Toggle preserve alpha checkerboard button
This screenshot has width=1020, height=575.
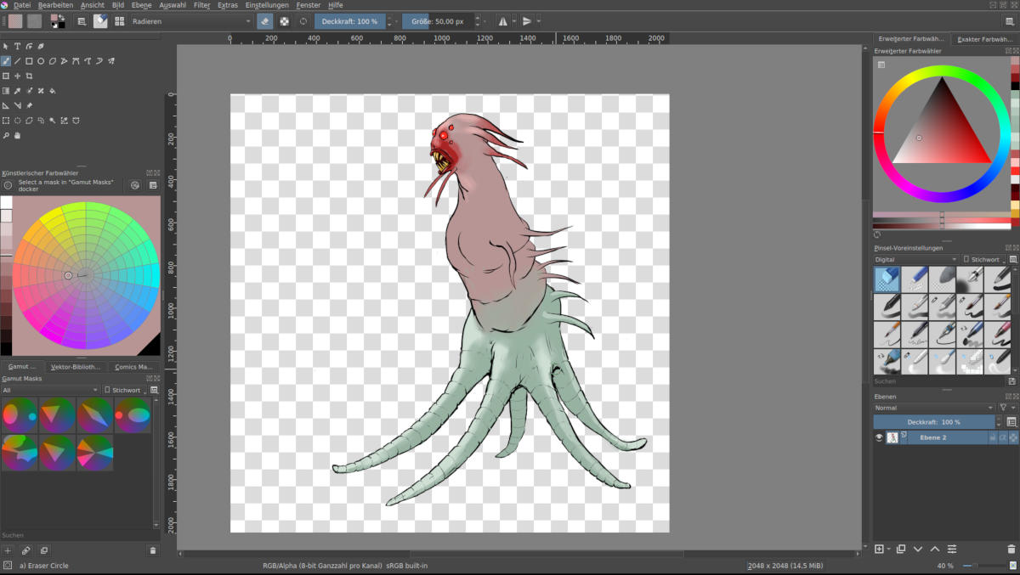[284, 21]
